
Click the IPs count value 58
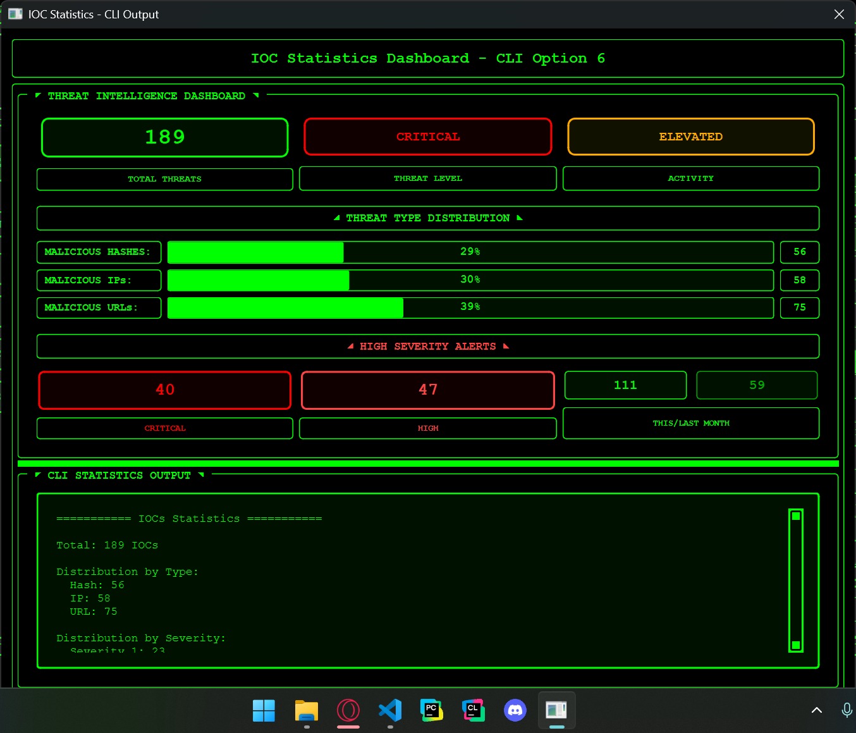coord(800,280)
